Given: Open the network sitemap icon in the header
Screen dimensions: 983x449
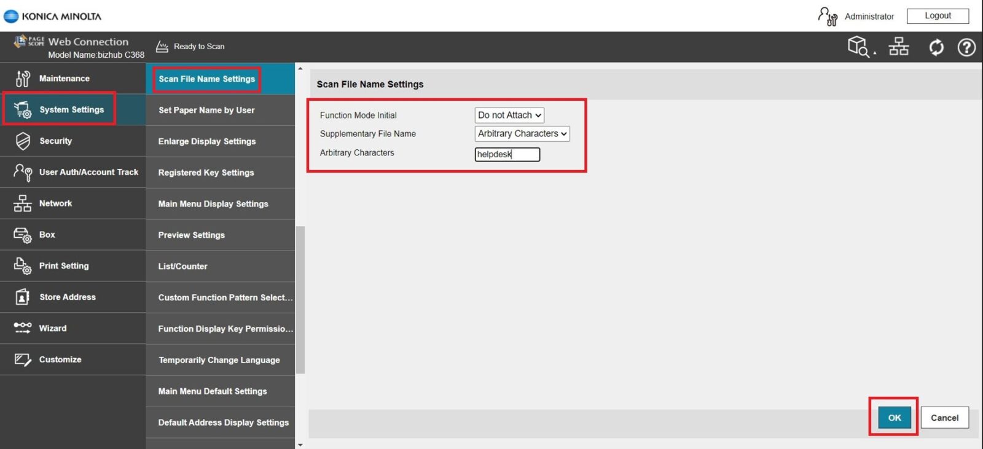Looking at the screenshot, I should 898,47.
